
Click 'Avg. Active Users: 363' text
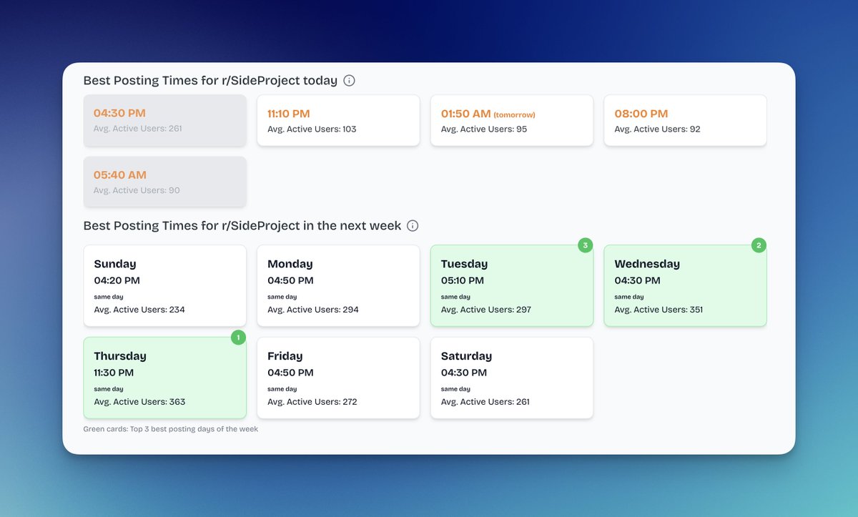(x=140, y=402)
